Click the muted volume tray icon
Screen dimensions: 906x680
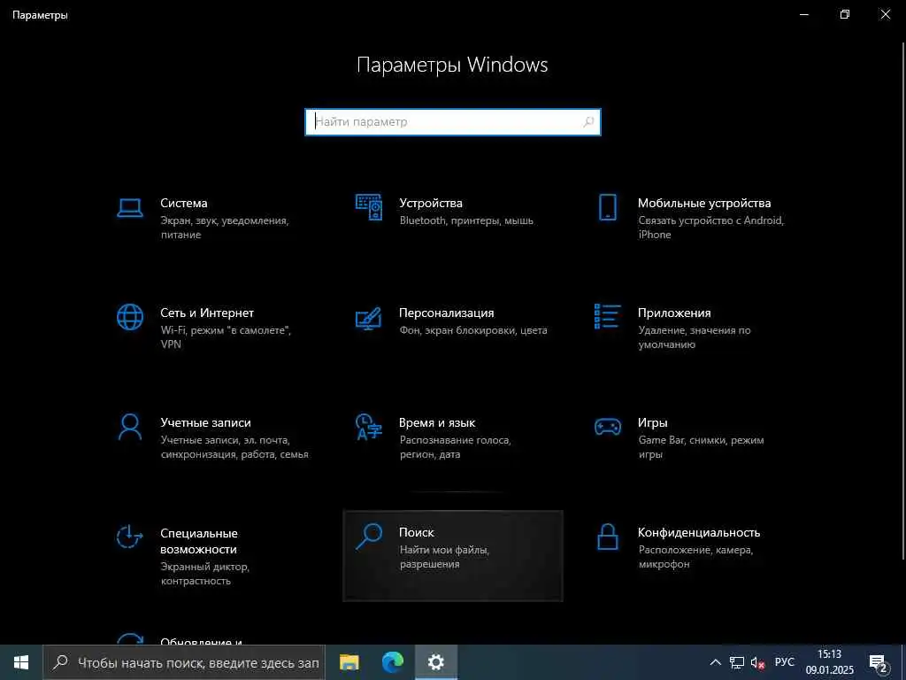(757, 662)
